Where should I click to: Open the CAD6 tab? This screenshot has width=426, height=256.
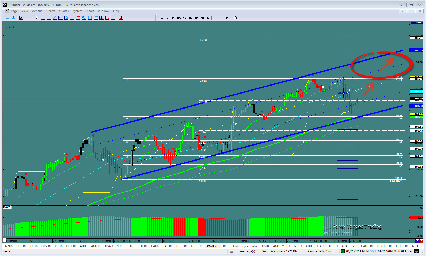point(155,246)
